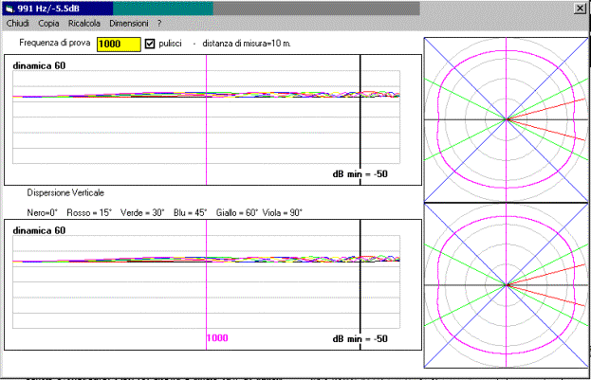Uncheck the pulisci checkbox
591x380 pixels.
pyautogui.click(x=149, y=44)
